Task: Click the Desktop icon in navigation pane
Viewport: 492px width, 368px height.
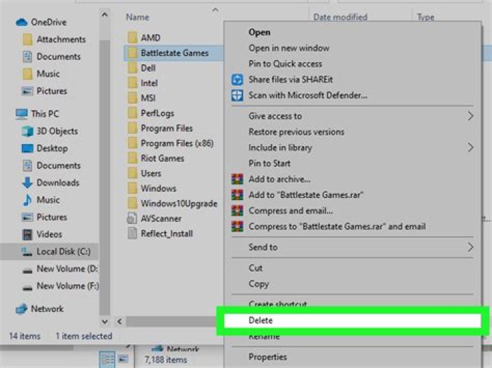Action: pyautogui.click(x=27, y=148)
